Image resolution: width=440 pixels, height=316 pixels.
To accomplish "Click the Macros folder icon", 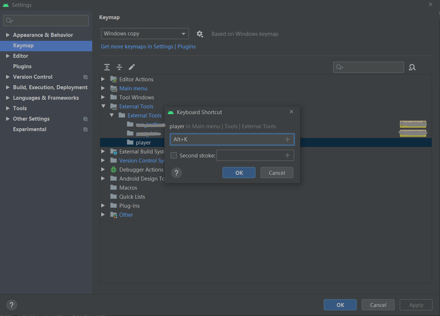I will (114, 188).
